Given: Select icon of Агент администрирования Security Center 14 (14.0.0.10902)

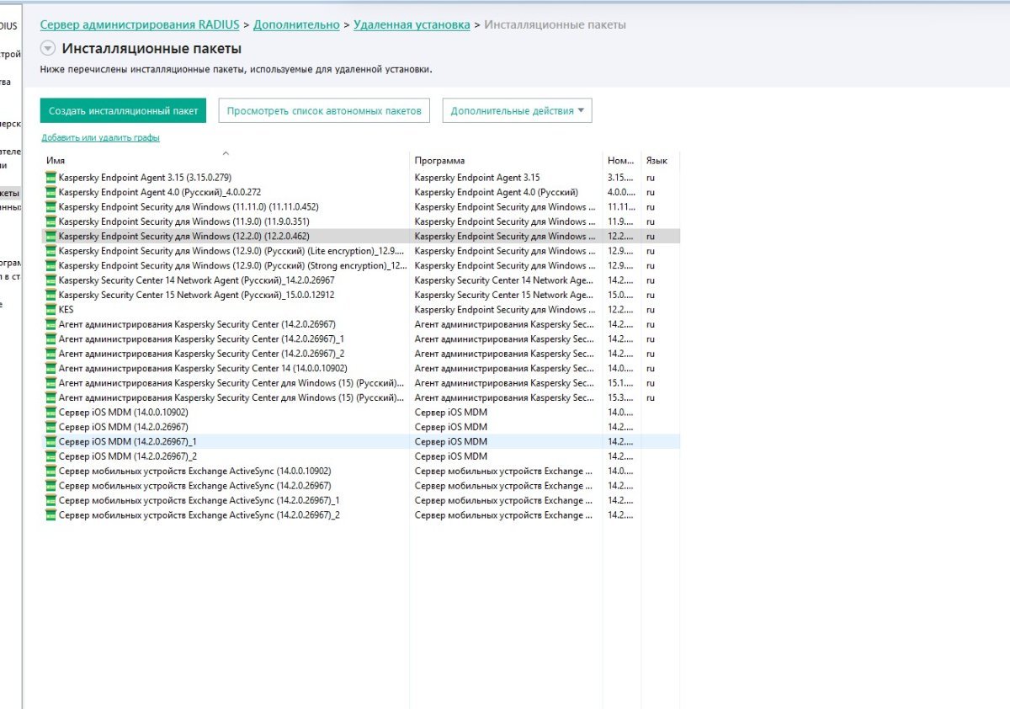Looking at the screenshot, I should pos(51,368).
